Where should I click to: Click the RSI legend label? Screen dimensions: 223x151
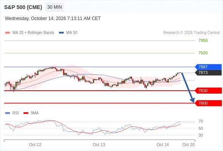15,113
